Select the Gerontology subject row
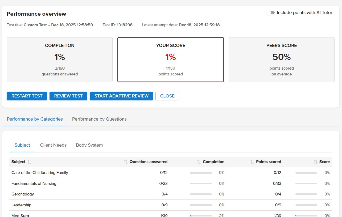Viewport: 342px width, 217px height. point(23,194)
